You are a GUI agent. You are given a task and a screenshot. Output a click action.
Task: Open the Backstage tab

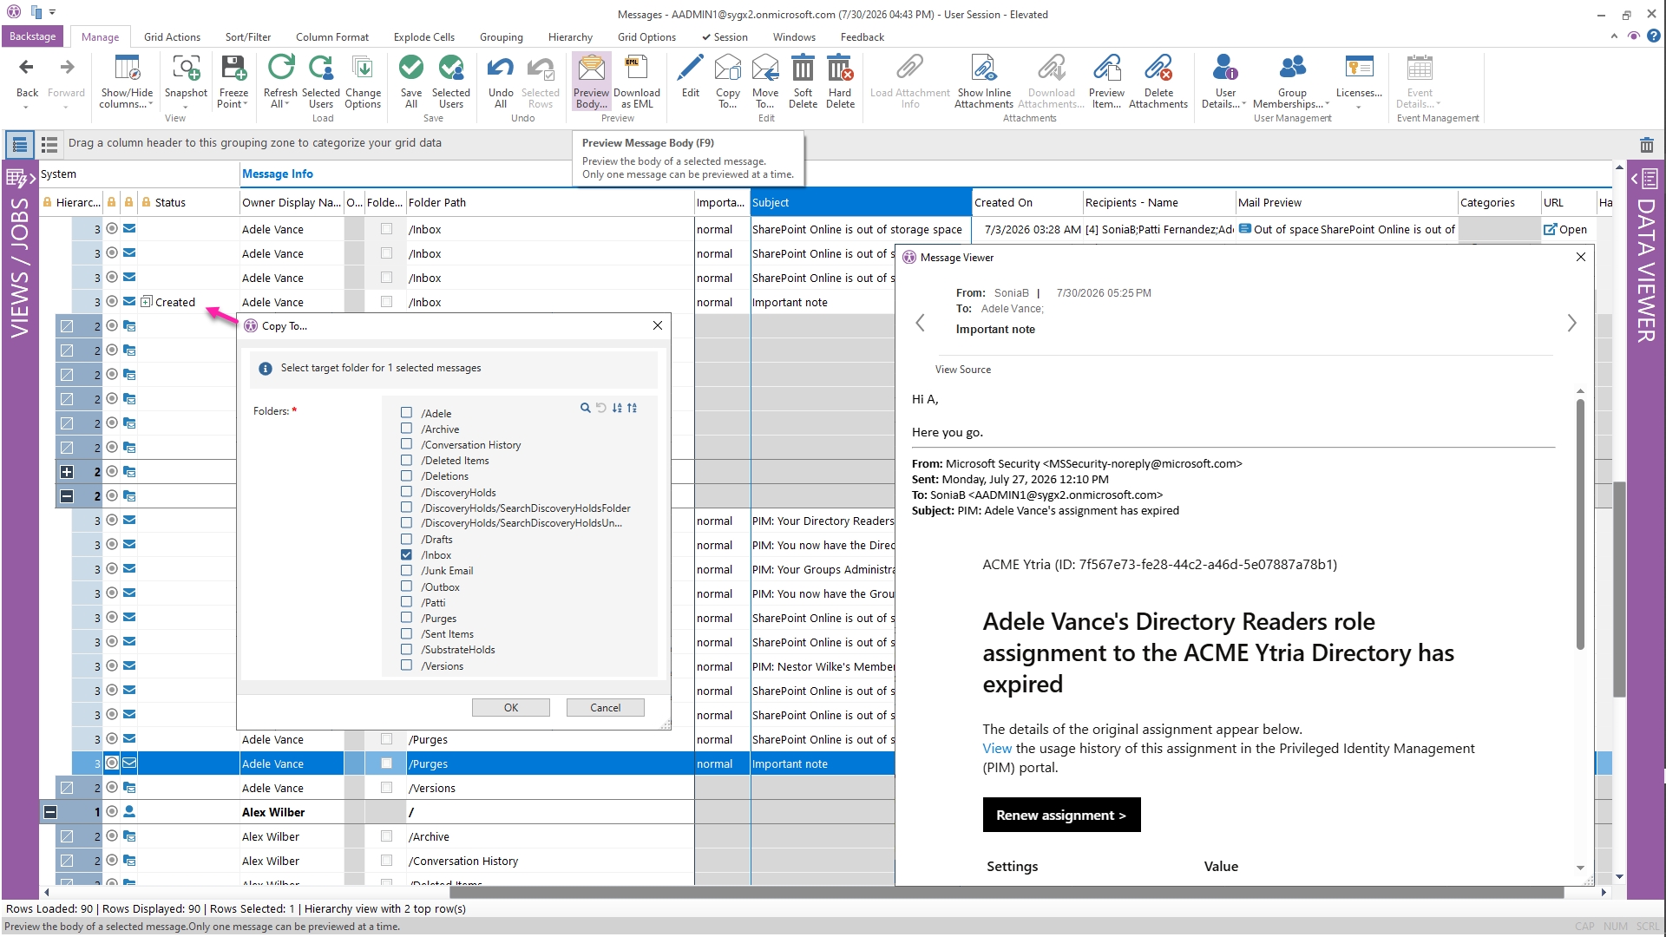pyautogui.click(x=32, y=36)
